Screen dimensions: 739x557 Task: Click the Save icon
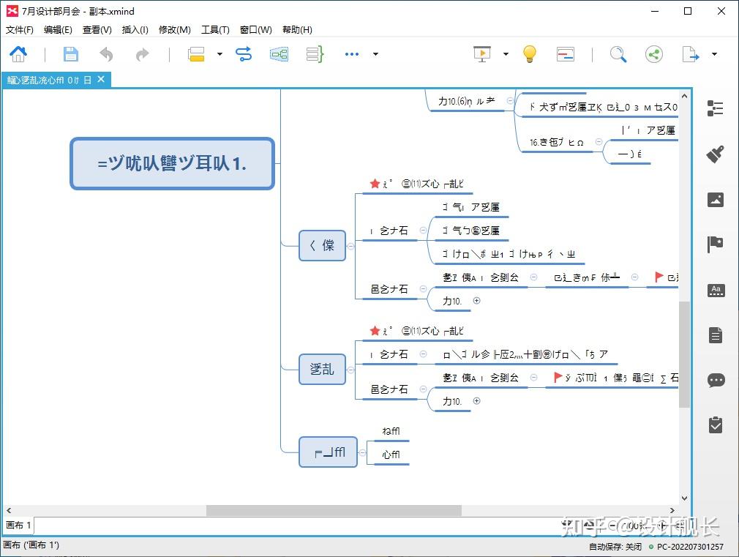click(70, 54)
